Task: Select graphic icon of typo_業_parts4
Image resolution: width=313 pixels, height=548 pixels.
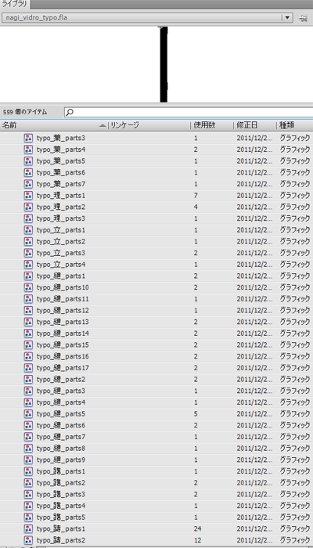Action: pyautogui.click(x=28, y=150)
